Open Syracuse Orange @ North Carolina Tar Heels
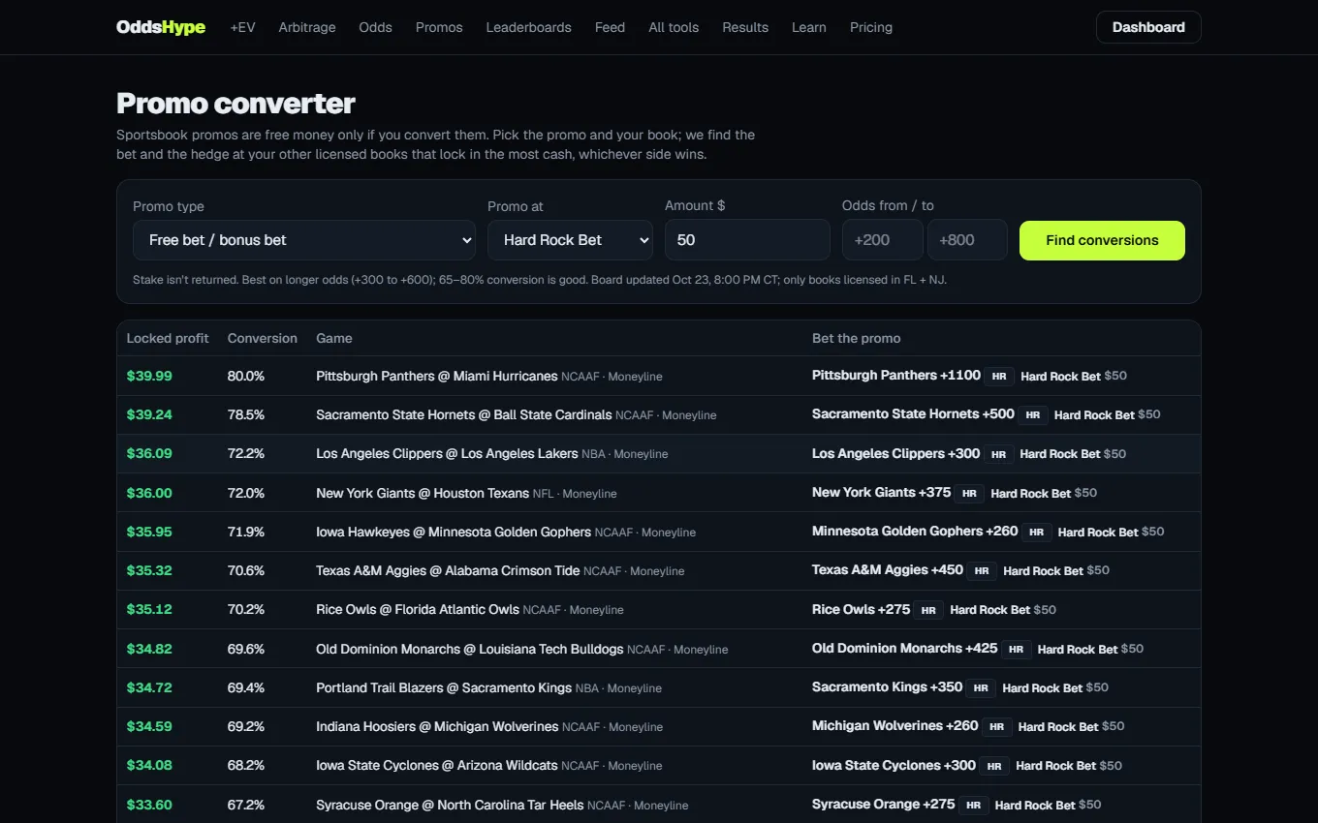The width and height of the screenshot is (1318, 823). click(x=450, y=805)
